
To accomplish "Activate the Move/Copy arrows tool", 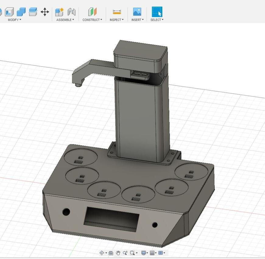I will tap(45, 12).
